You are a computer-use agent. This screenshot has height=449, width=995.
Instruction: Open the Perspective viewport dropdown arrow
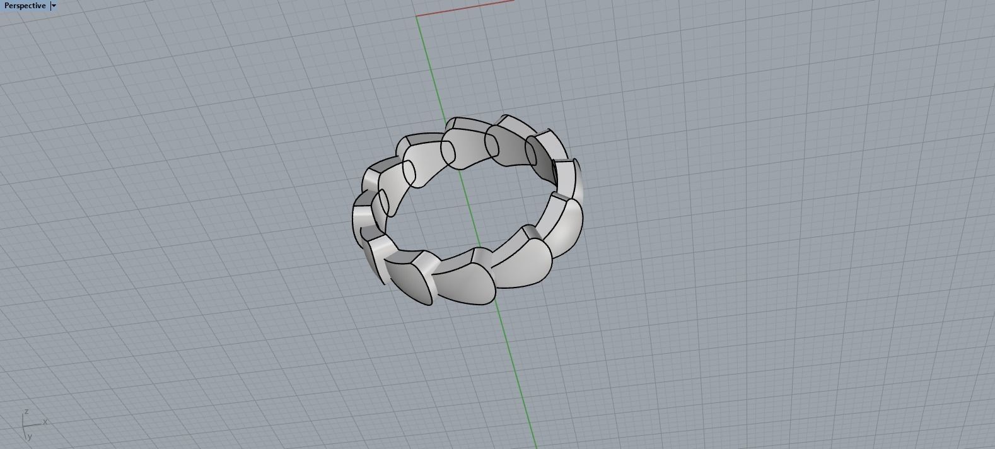54,6
